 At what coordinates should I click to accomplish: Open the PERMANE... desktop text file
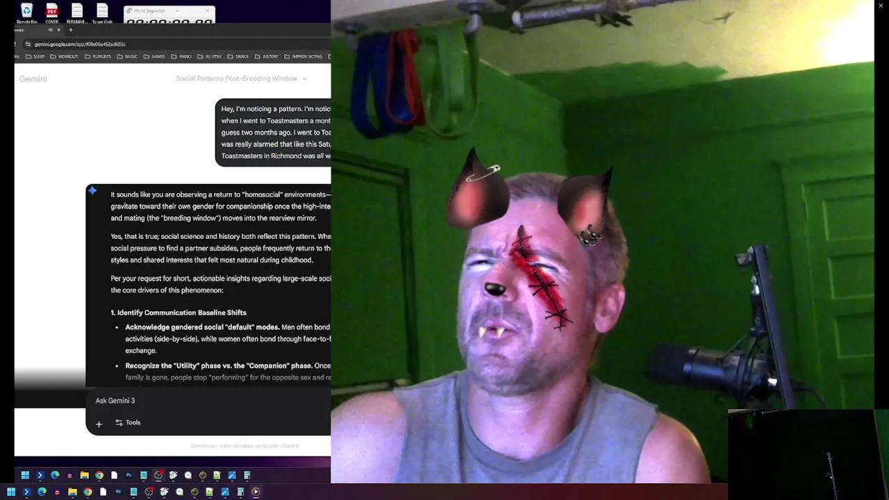pos(77,13)
